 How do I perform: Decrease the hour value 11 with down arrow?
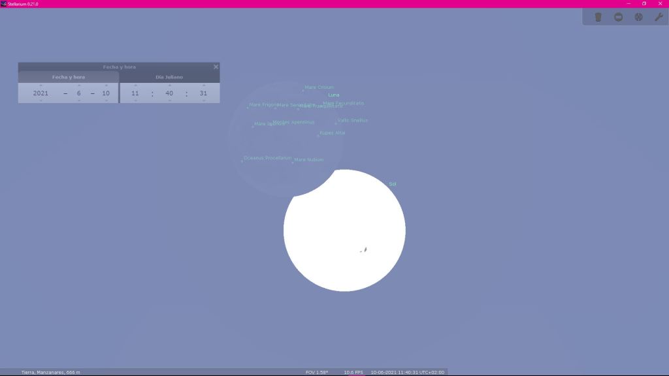click(135, 101)
